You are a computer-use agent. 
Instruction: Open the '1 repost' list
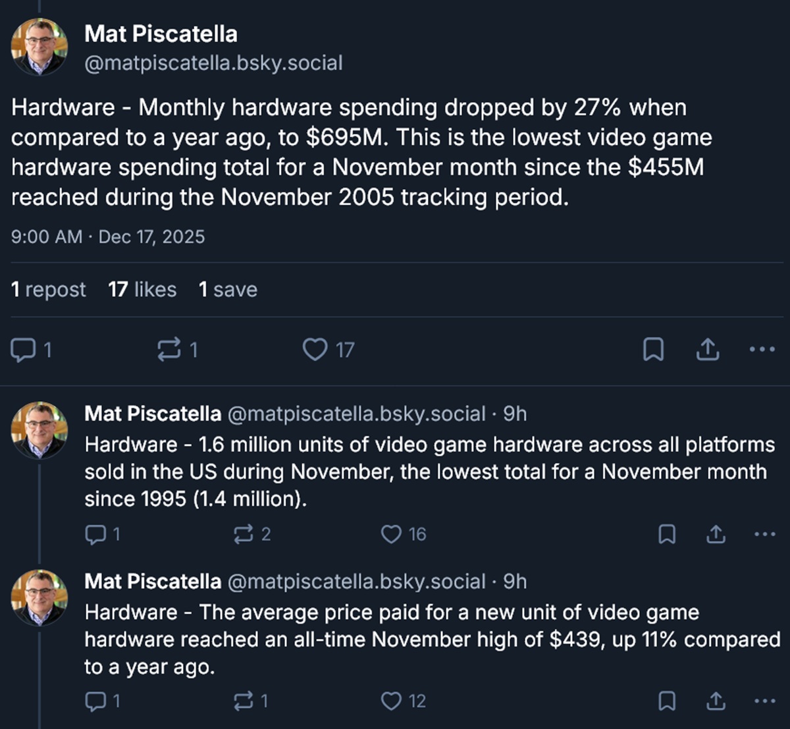click(48, 290)
